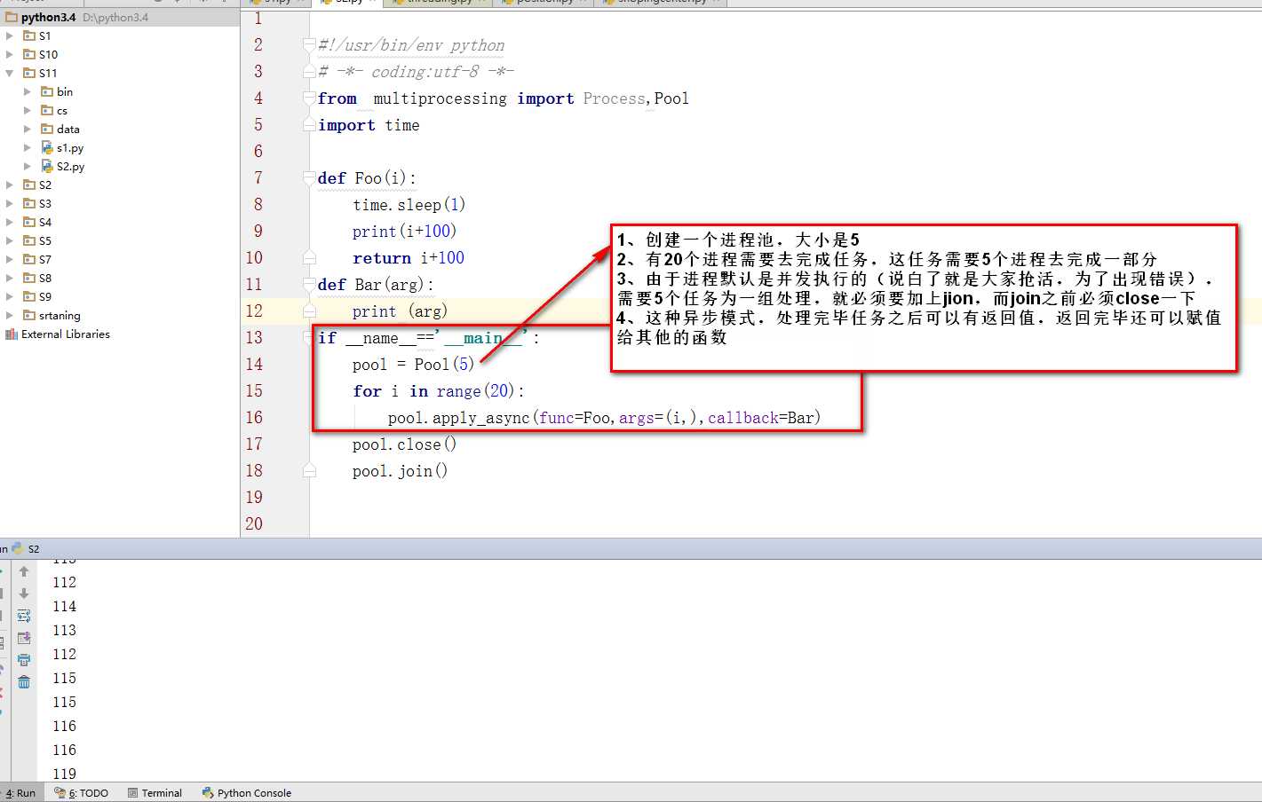Open the 6: TODO tool window tab
This screenshot has height=802, width=1262.
pyautogui.click(x=82, y=793)
